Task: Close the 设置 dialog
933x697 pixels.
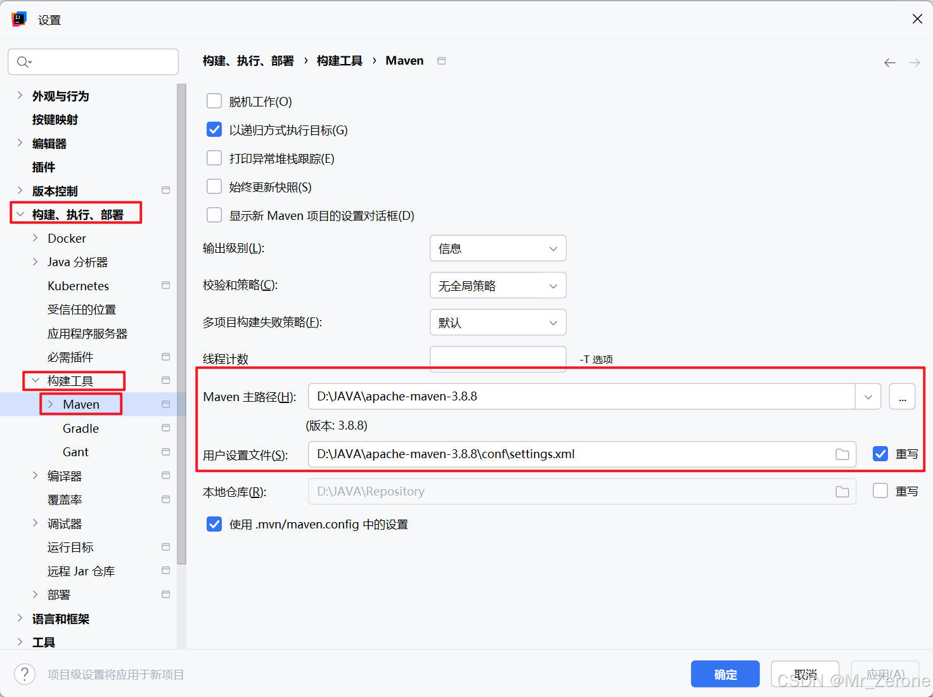Action: (x=917, y=19)
